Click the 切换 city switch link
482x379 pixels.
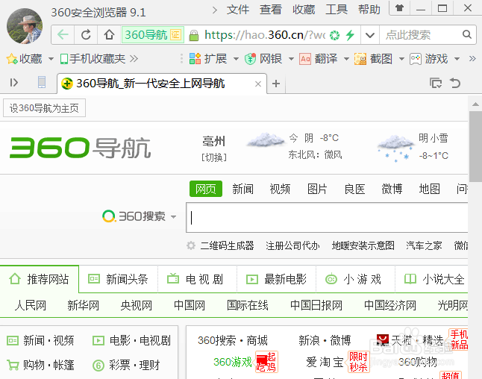tap(214, 157)
